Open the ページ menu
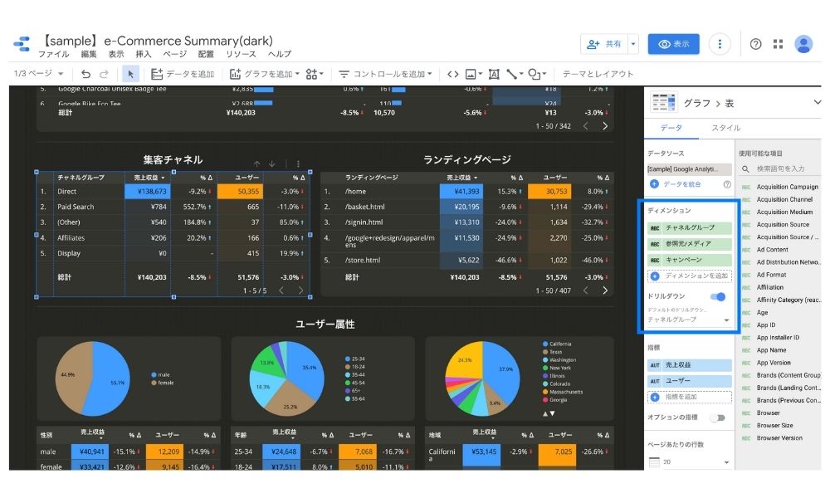Screen dimensions: 830x498 174,55
